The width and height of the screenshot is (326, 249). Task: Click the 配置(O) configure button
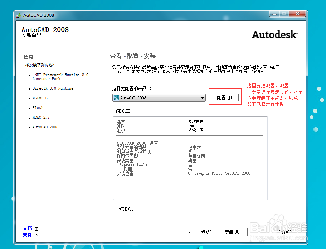coord(224,98)
